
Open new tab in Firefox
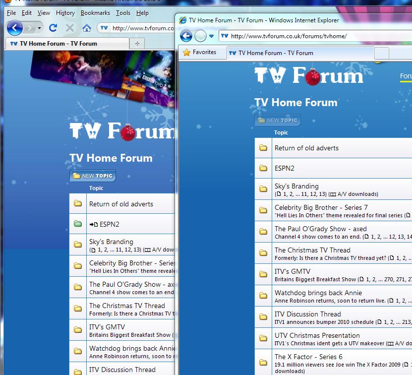tap(137, 43)
